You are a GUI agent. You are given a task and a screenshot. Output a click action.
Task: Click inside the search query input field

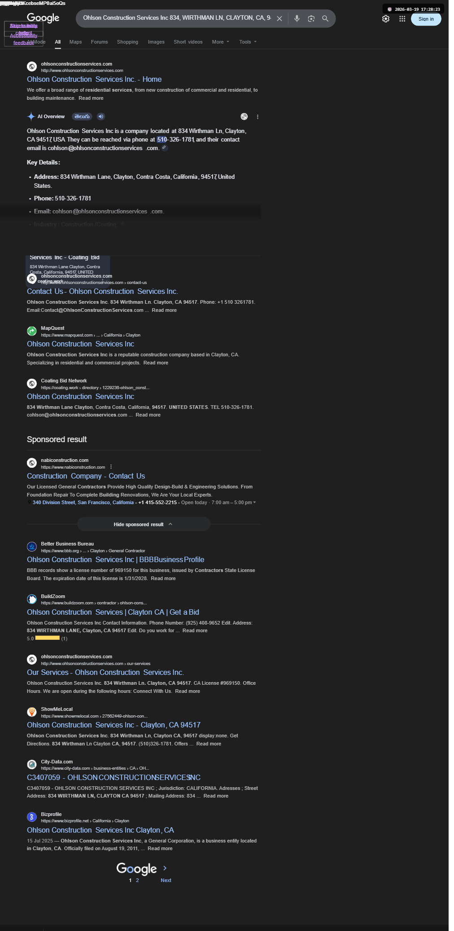[x=176, y=18]
